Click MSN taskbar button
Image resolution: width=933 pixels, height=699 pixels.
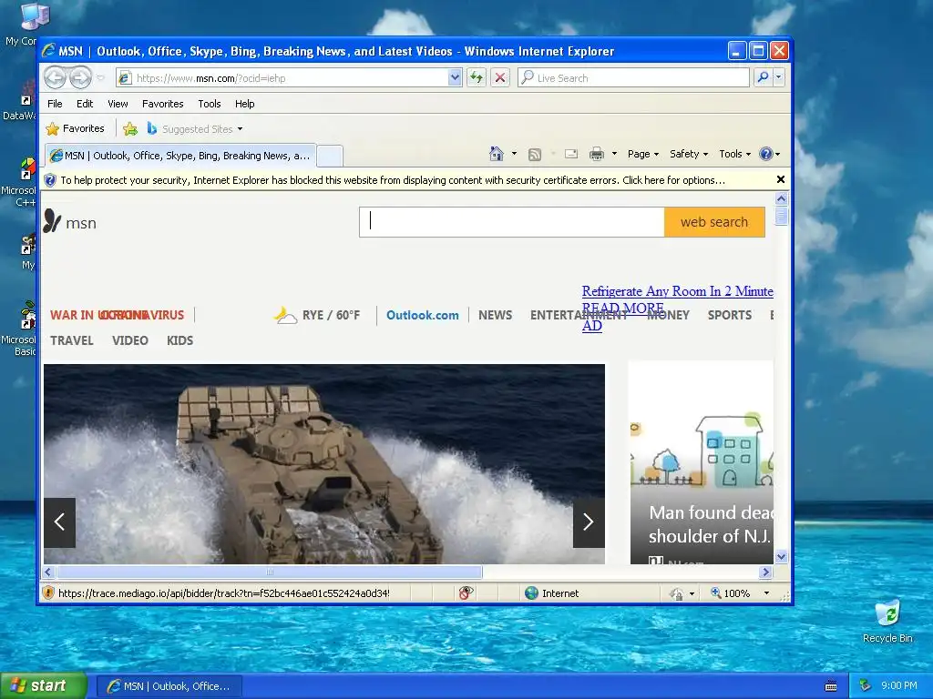pos(169,686)
